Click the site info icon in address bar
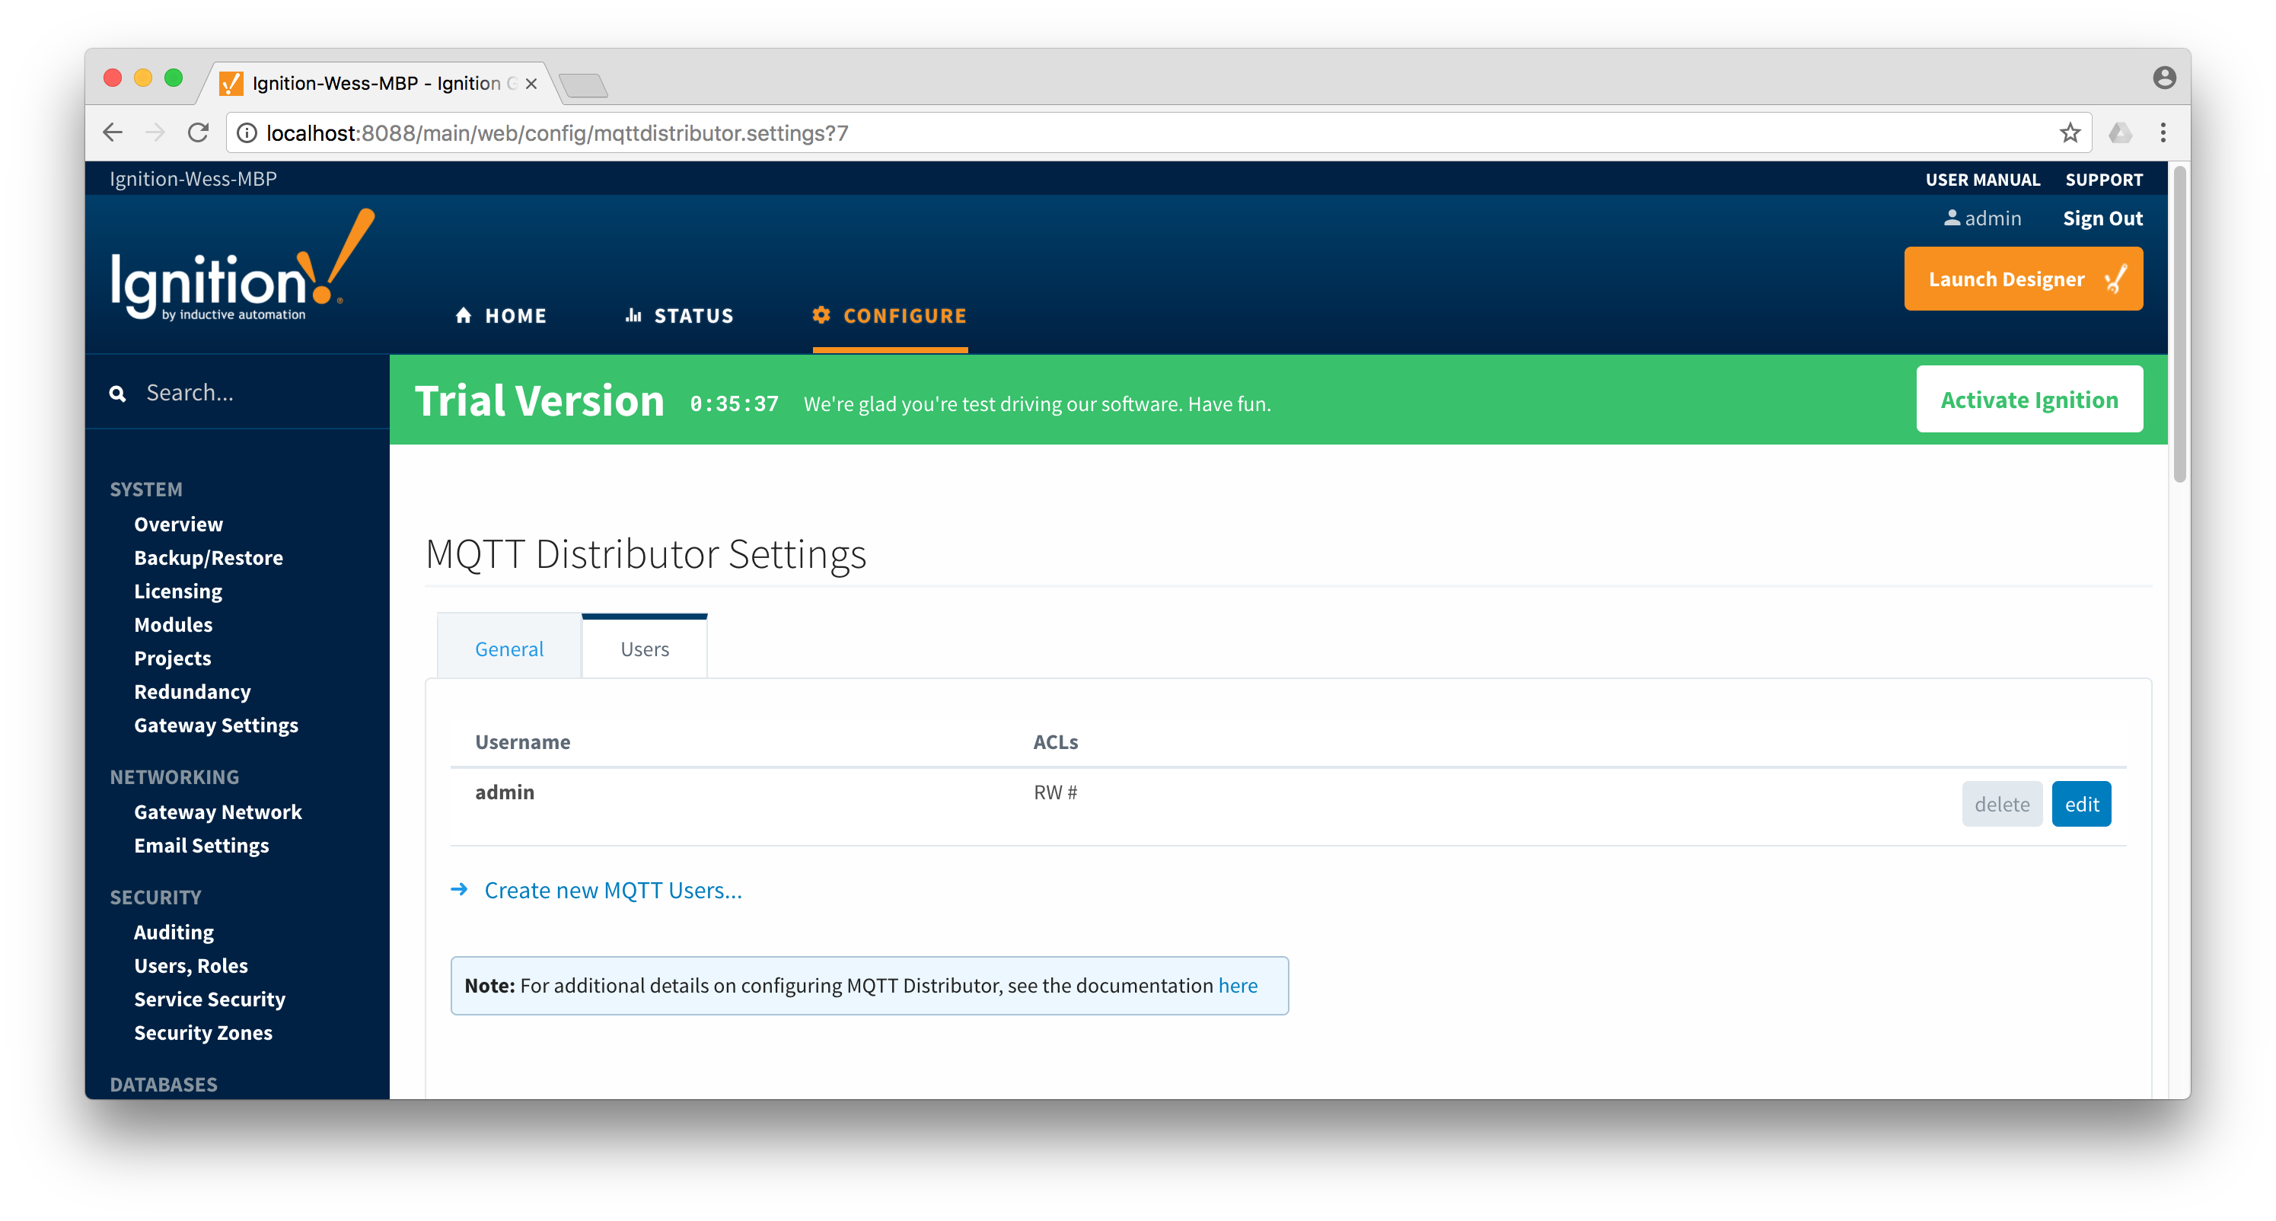2276x1221 pixels. [247, 132]
